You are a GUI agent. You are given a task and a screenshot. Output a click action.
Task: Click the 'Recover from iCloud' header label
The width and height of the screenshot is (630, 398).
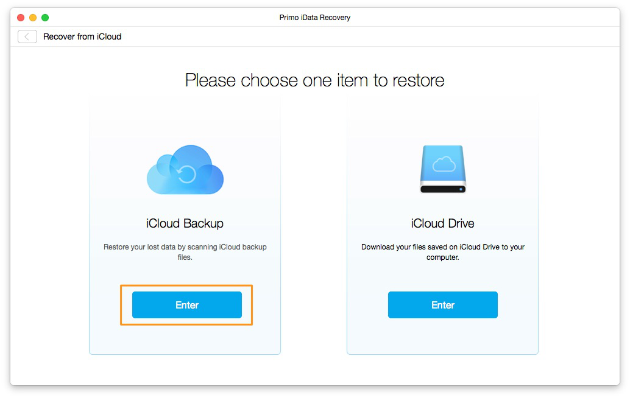click(82, 37)
